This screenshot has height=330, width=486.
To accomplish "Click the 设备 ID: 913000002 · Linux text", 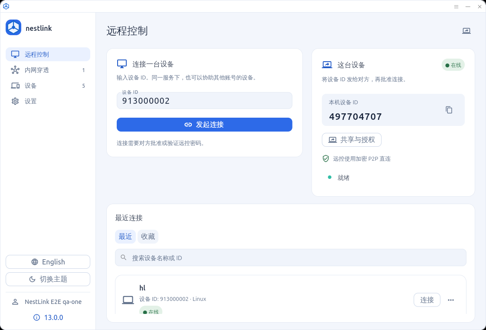I will 173,299.
